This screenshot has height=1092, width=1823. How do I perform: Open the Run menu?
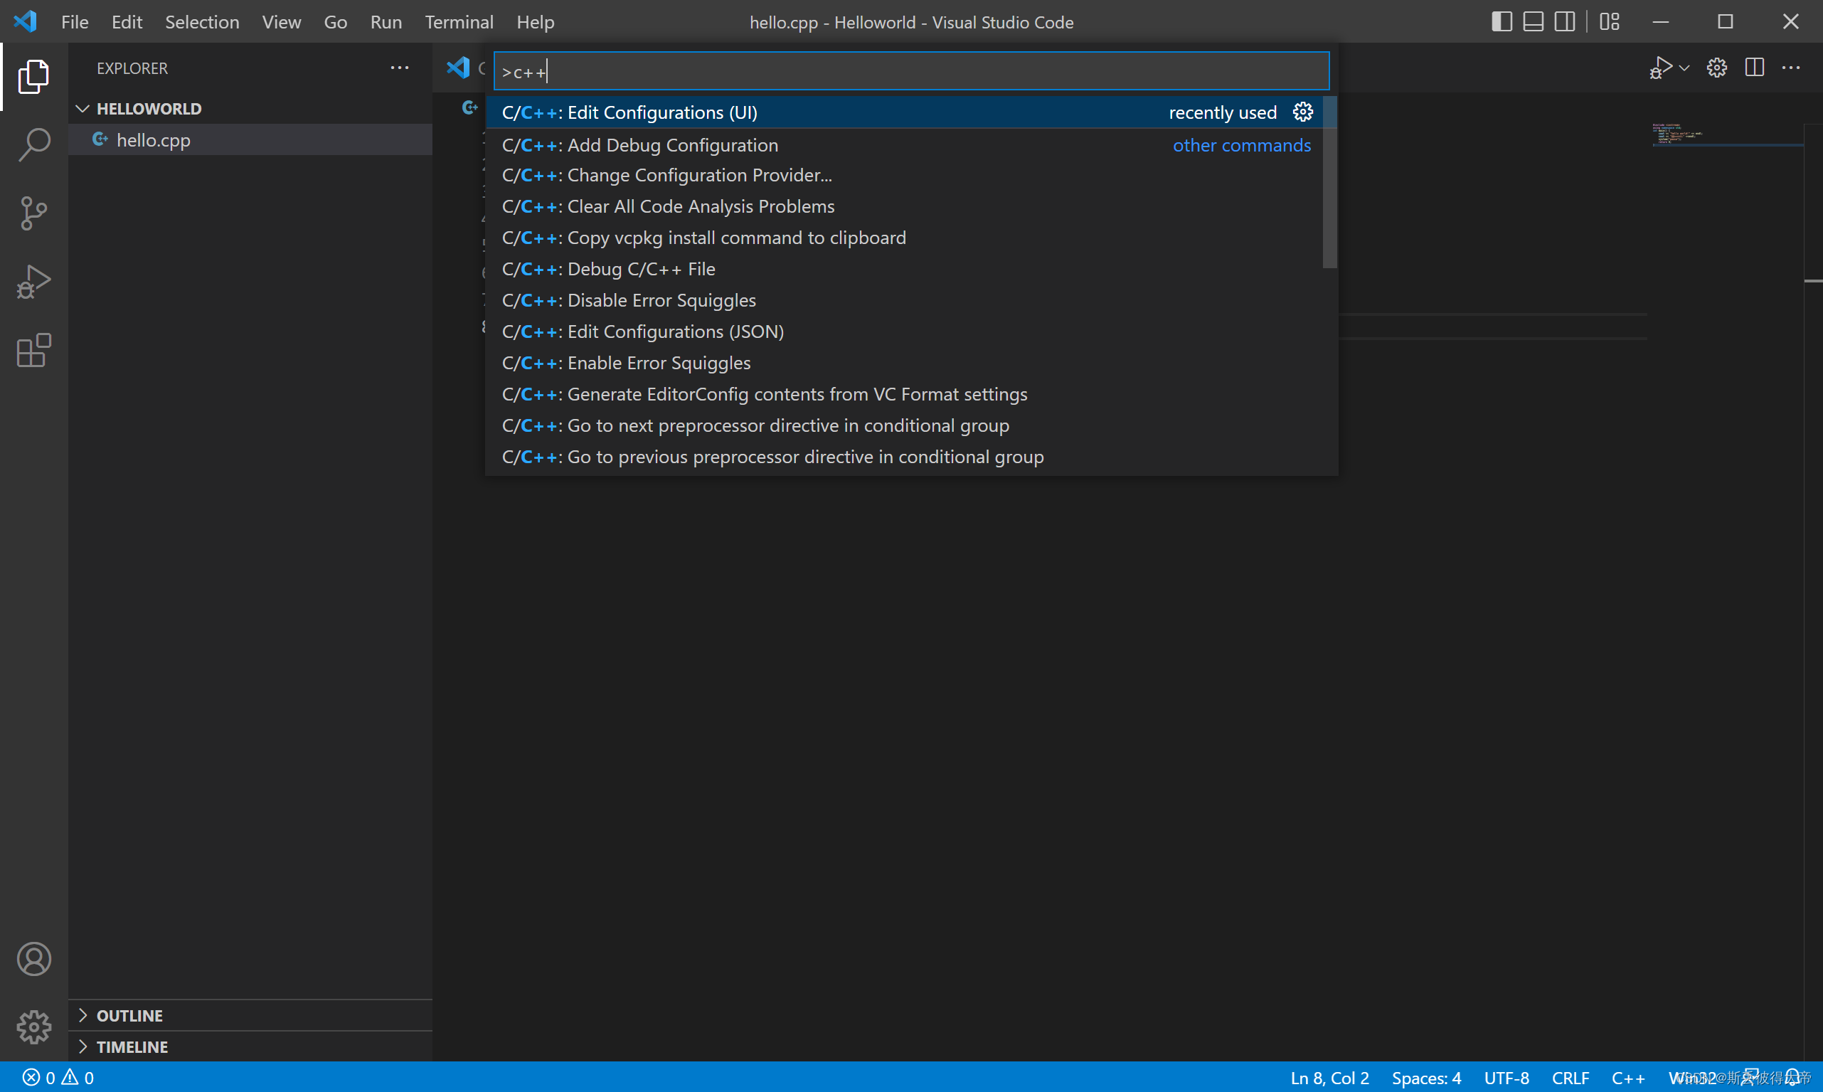click(x=386, y=22)
